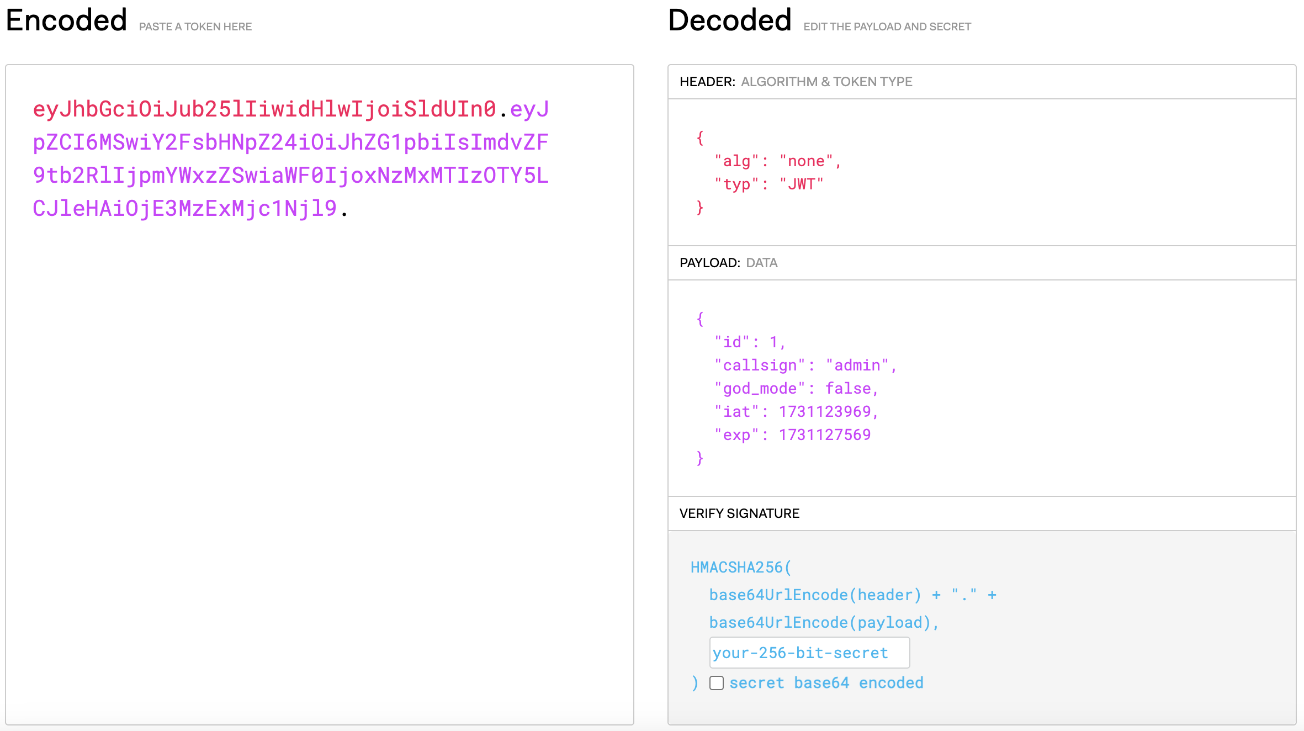Click the token line starting 9tb2RlIjpmYWxzZSwi
1304x731 pixels.
(x=290, y=176)
